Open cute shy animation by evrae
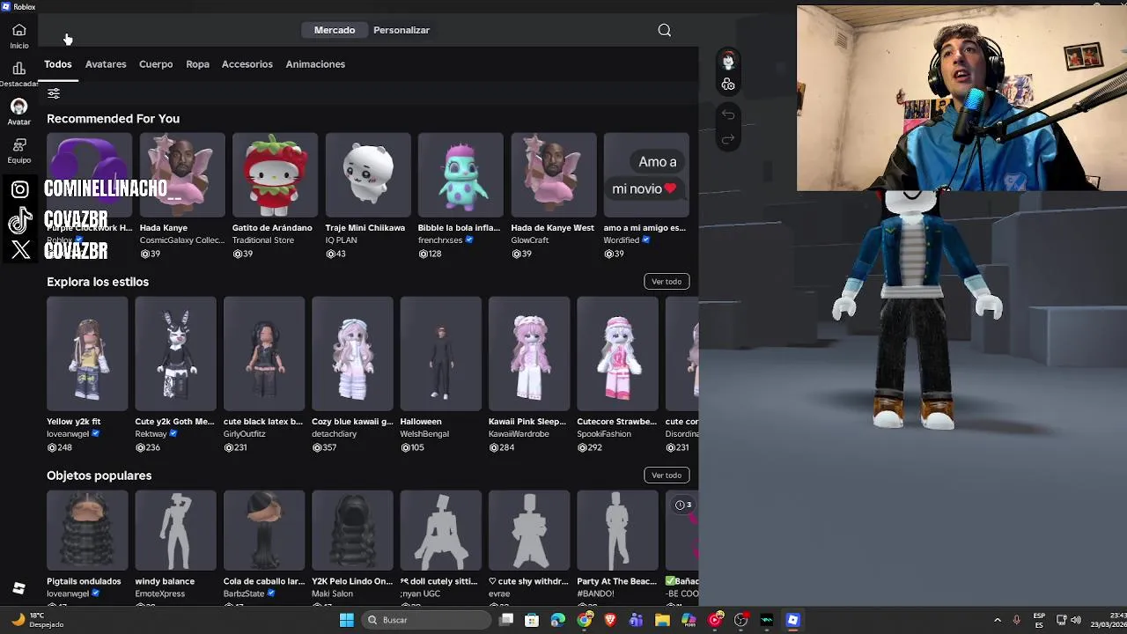1127x634 pixels. [x=529, y=531]
